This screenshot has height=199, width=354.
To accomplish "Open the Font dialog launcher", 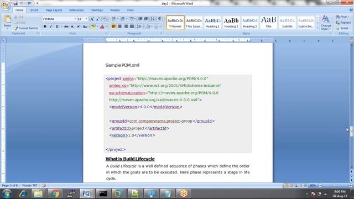I will pyautogui.click(x=107, y=33).
